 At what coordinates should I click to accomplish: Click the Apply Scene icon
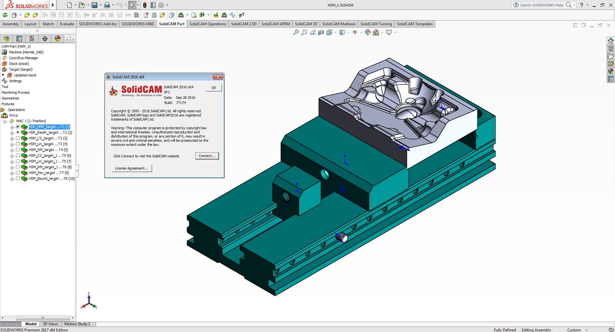[x=376, y=32]
